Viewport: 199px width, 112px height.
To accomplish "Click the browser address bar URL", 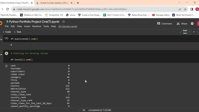I will click(72, 9).
